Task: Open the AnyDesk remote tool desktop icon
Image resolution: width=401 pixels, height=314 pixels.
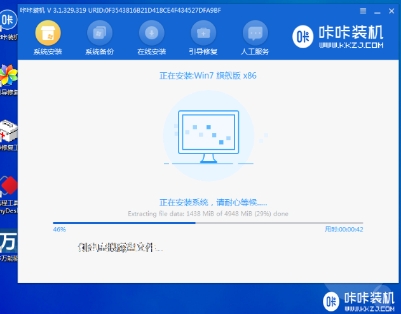Action: [8, 195]
